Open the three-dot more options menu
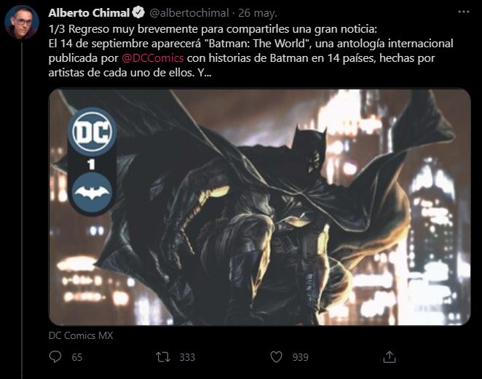Viewport: 482px width, 379px height. [x=464, y=12]
